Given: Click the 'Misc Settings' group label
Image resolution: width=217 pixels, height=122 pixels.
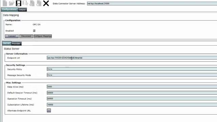Looking at the screenshot, I should coord(14,83).
